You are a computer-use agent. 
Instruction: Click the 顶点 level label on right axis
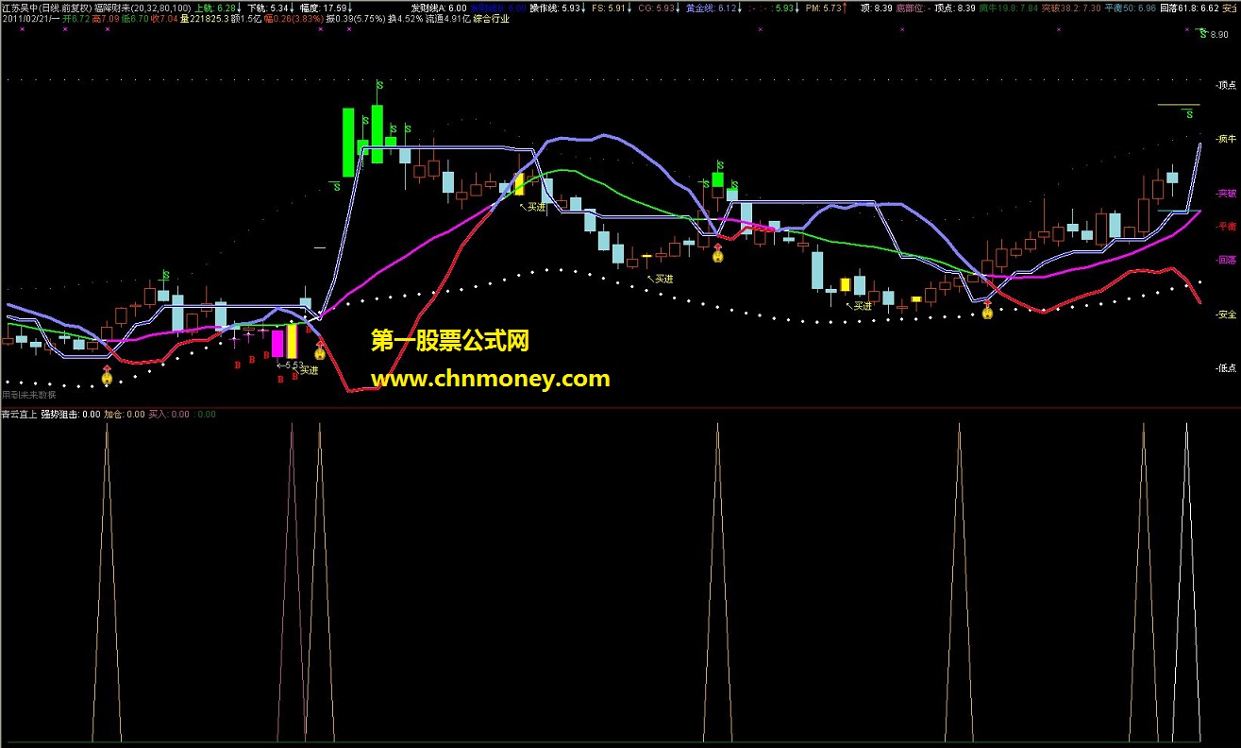coord(1227,85)
